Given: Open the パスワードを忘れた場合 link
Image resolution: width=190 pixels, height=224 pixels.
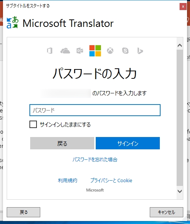Looking at the screenshot, I should click(x=95, y=159).
